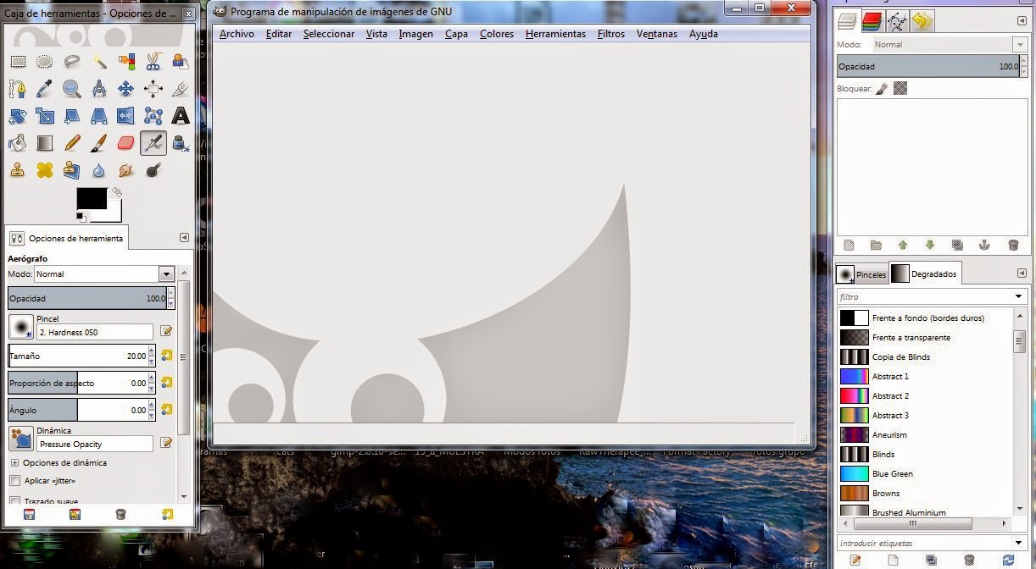Image resolution: width=1036 pixels, height=569 pixels.
Task: Select the Ink tool
Action: pos(181,143)
